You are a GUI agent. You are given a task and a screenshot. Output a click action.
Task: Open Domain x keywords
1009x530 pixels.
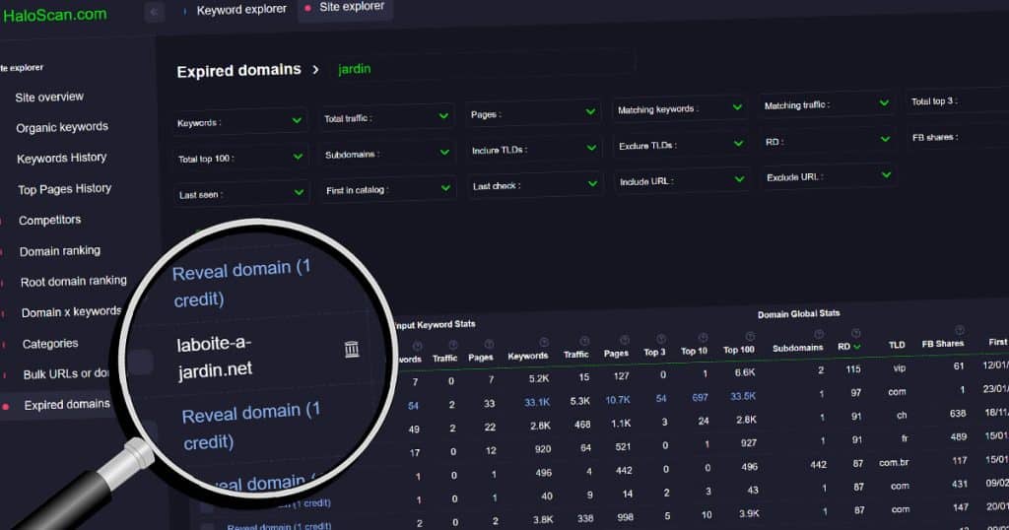(71, 312)
